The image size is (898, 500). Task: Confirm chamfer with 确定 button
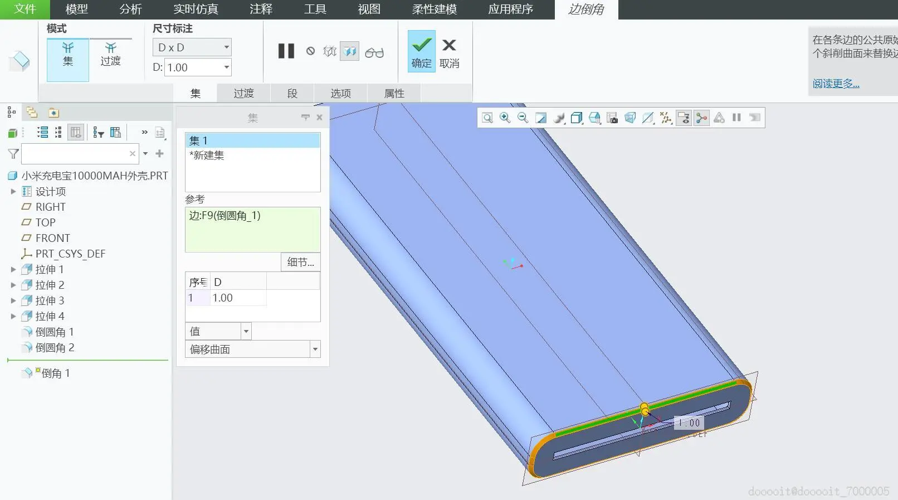click(x=421, y=51)
